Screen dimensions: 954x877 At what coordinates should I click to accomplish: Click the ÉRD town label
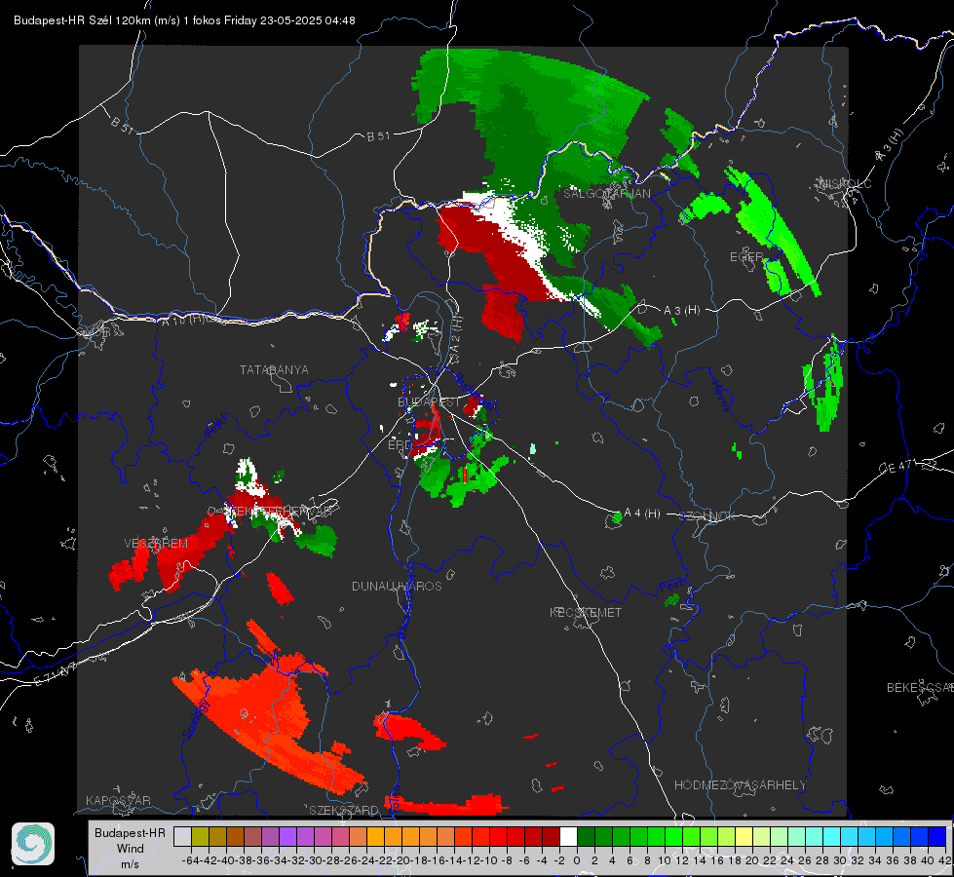coord(400,445)
